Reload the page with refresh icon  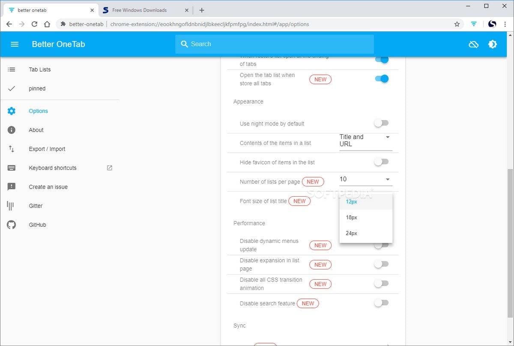click(x=35, y=24)
